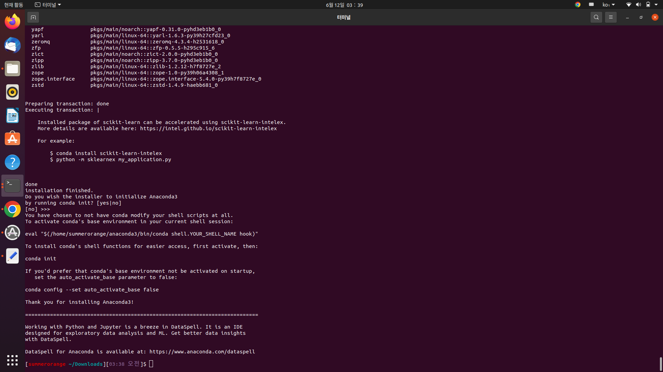663x372 pixels.
Task: Open Thunderbird mail from the dock
Action: pyautogui.click(x=12, y=45)
